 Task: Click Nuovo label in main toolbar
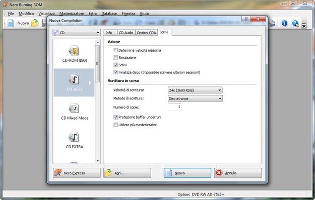click(23, 23)
